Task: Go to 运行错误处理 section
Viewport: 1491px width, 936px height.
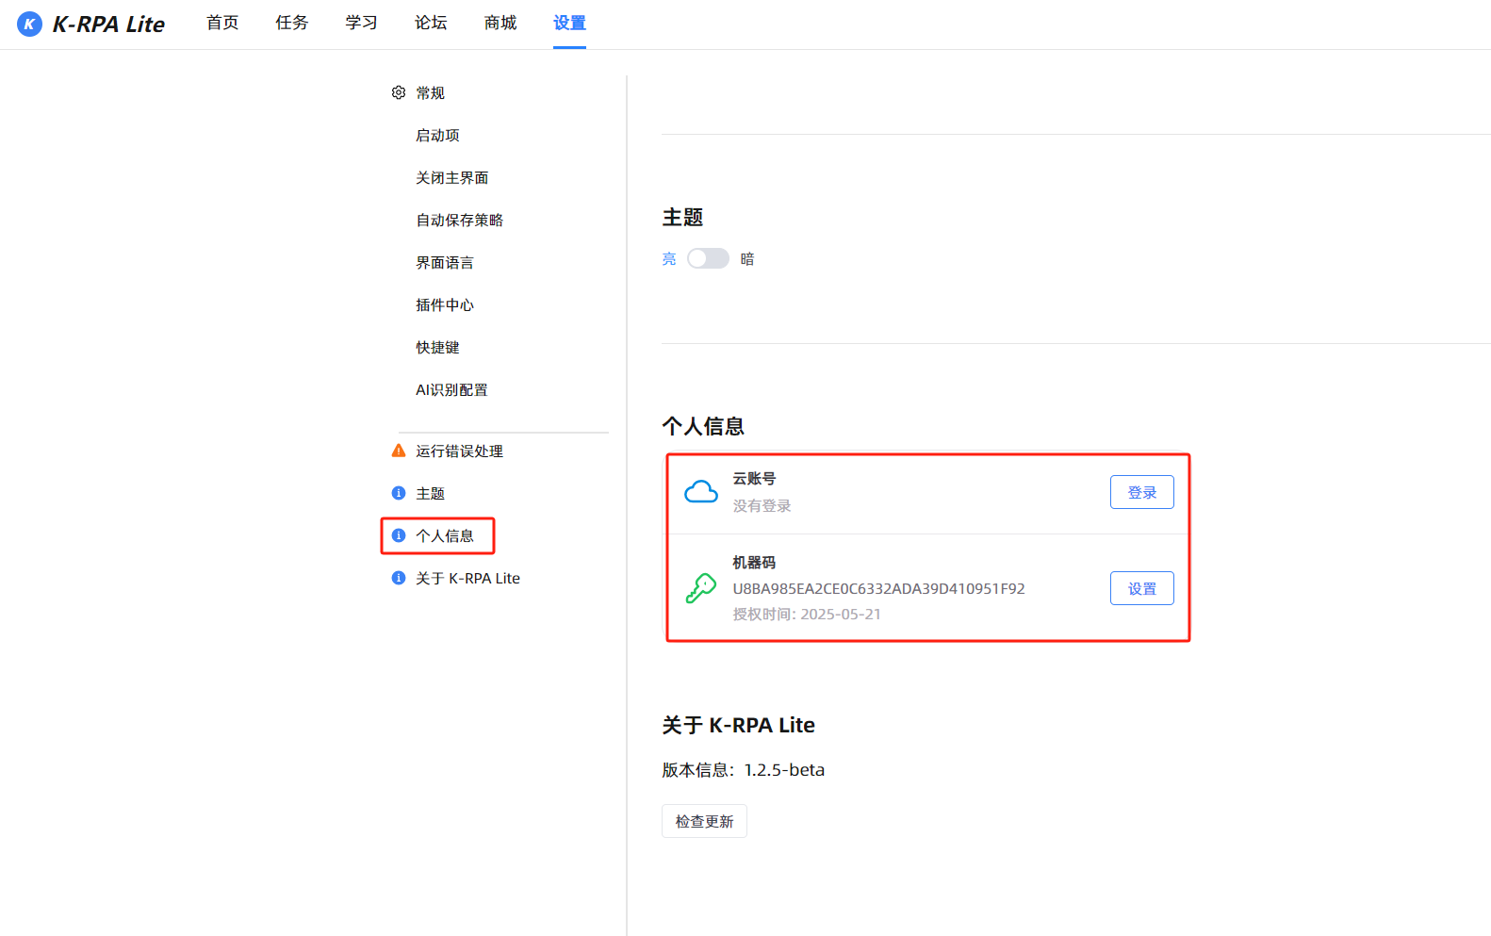Action: click(x=460, y=451)
